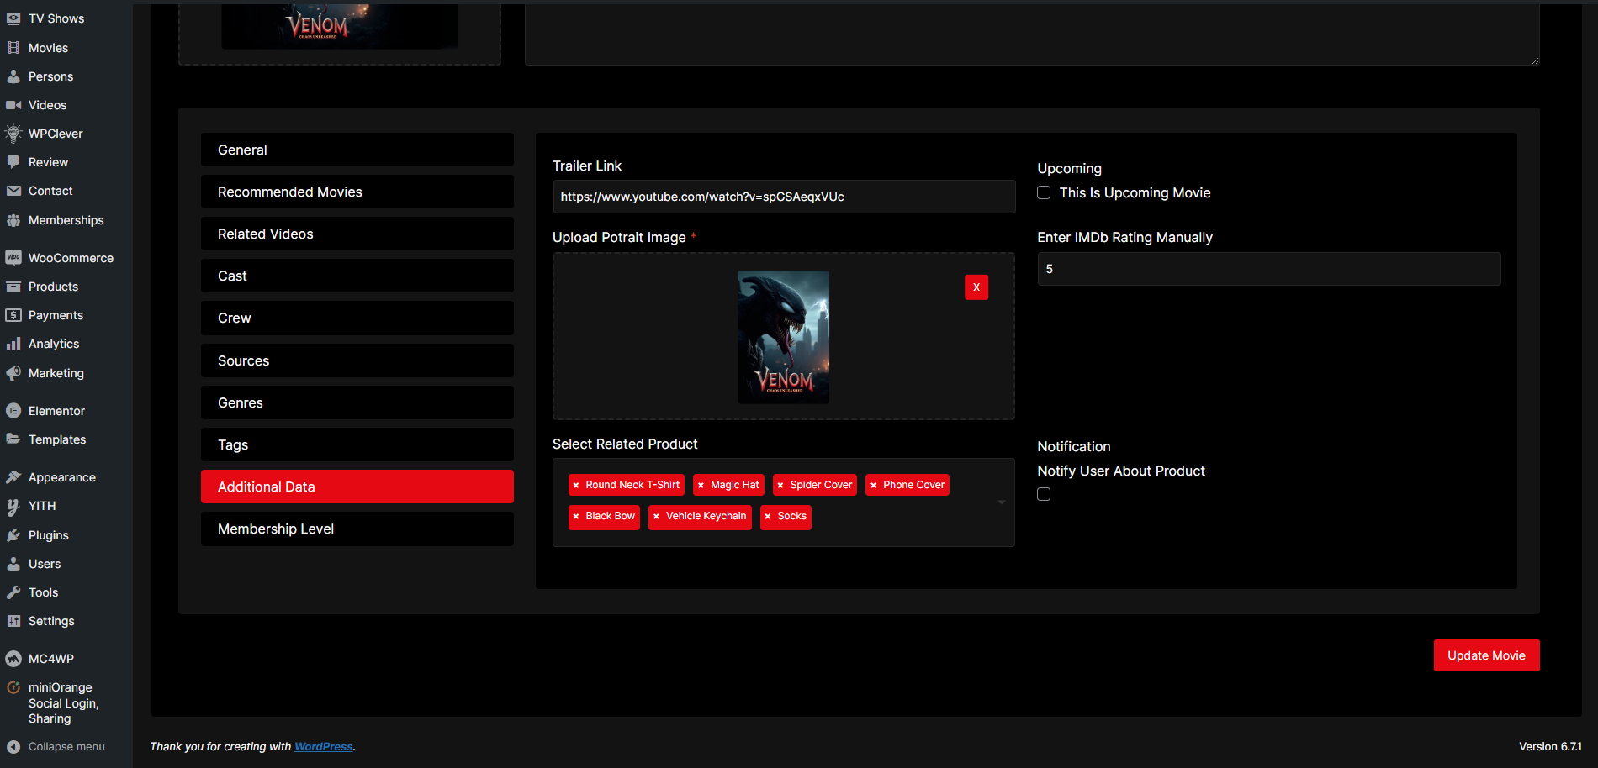The height and width of the screenshot is (768, 1598).
Task: Switch to Genres tab
Action: click(357, 402)
